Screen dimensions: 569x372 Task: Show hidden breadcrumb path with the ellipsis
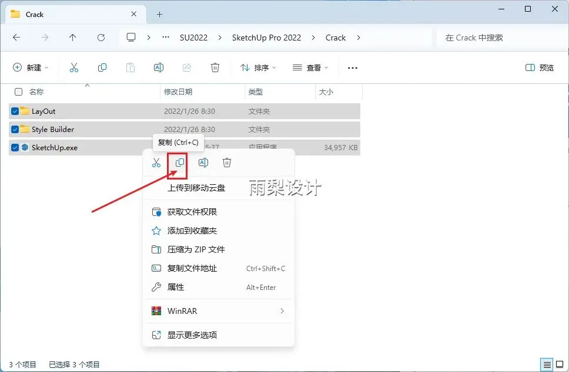pyautogui.click(x=166, y=38)
